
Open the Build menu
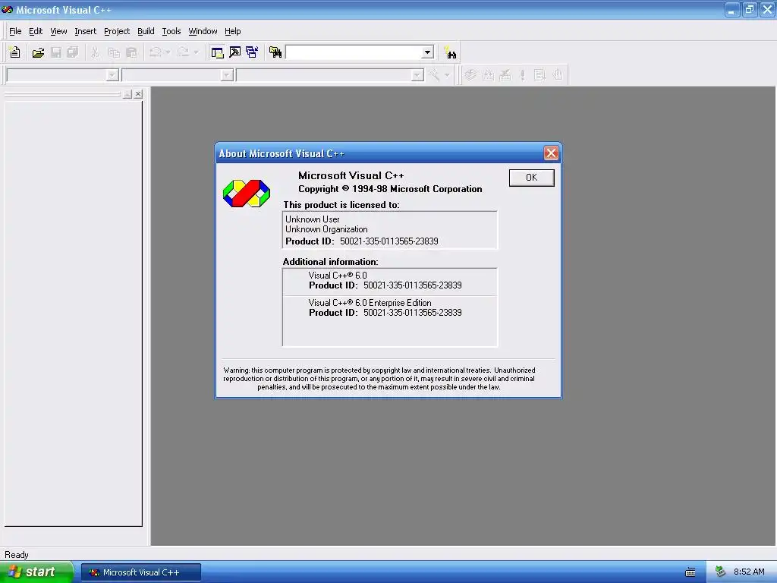[146, 31]
